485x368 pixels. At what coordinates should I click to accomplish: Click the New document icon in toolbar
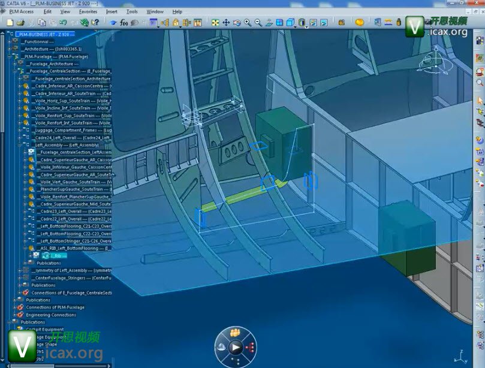pyautogui.click(x=10, y=23)
